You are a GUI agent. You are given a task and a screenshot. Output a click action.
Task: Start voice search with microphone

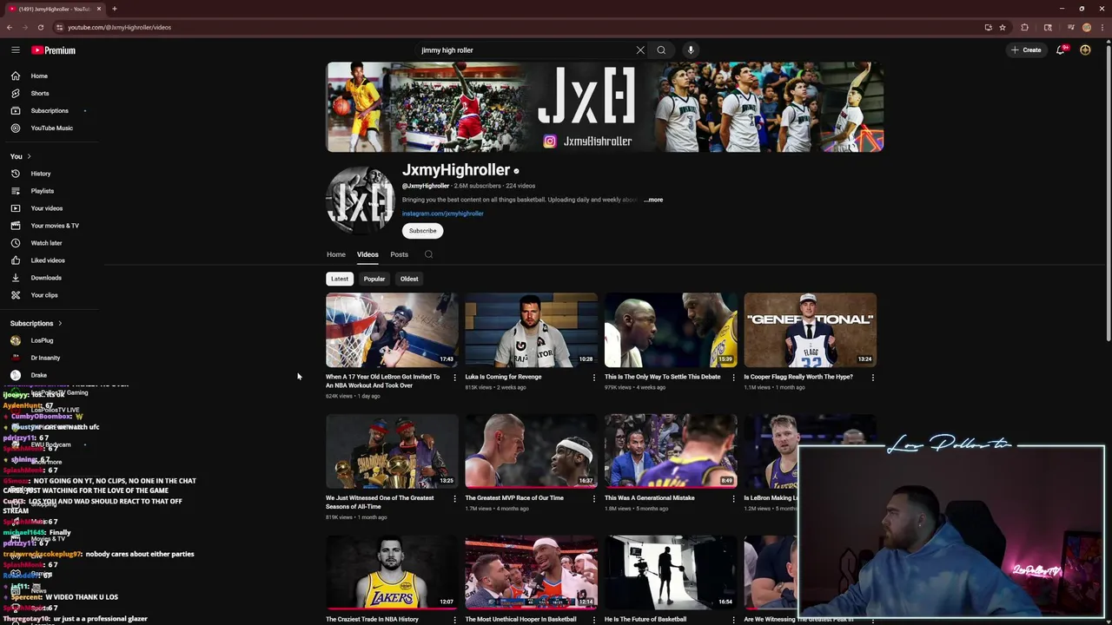[691, 50]
